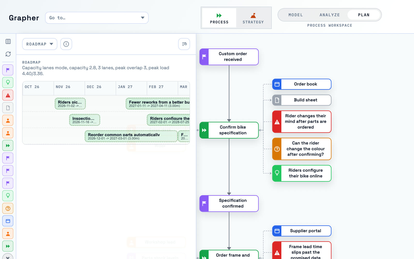Click the Capacity lanes mode summary text
This screenshot has height=259, width=414.
point(96,71)
